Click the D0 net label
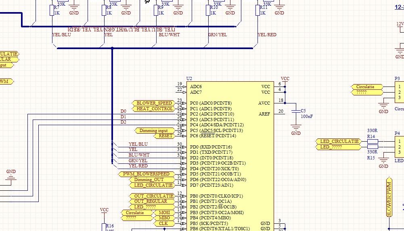The image size is (404, 231). tap(124, 111)
